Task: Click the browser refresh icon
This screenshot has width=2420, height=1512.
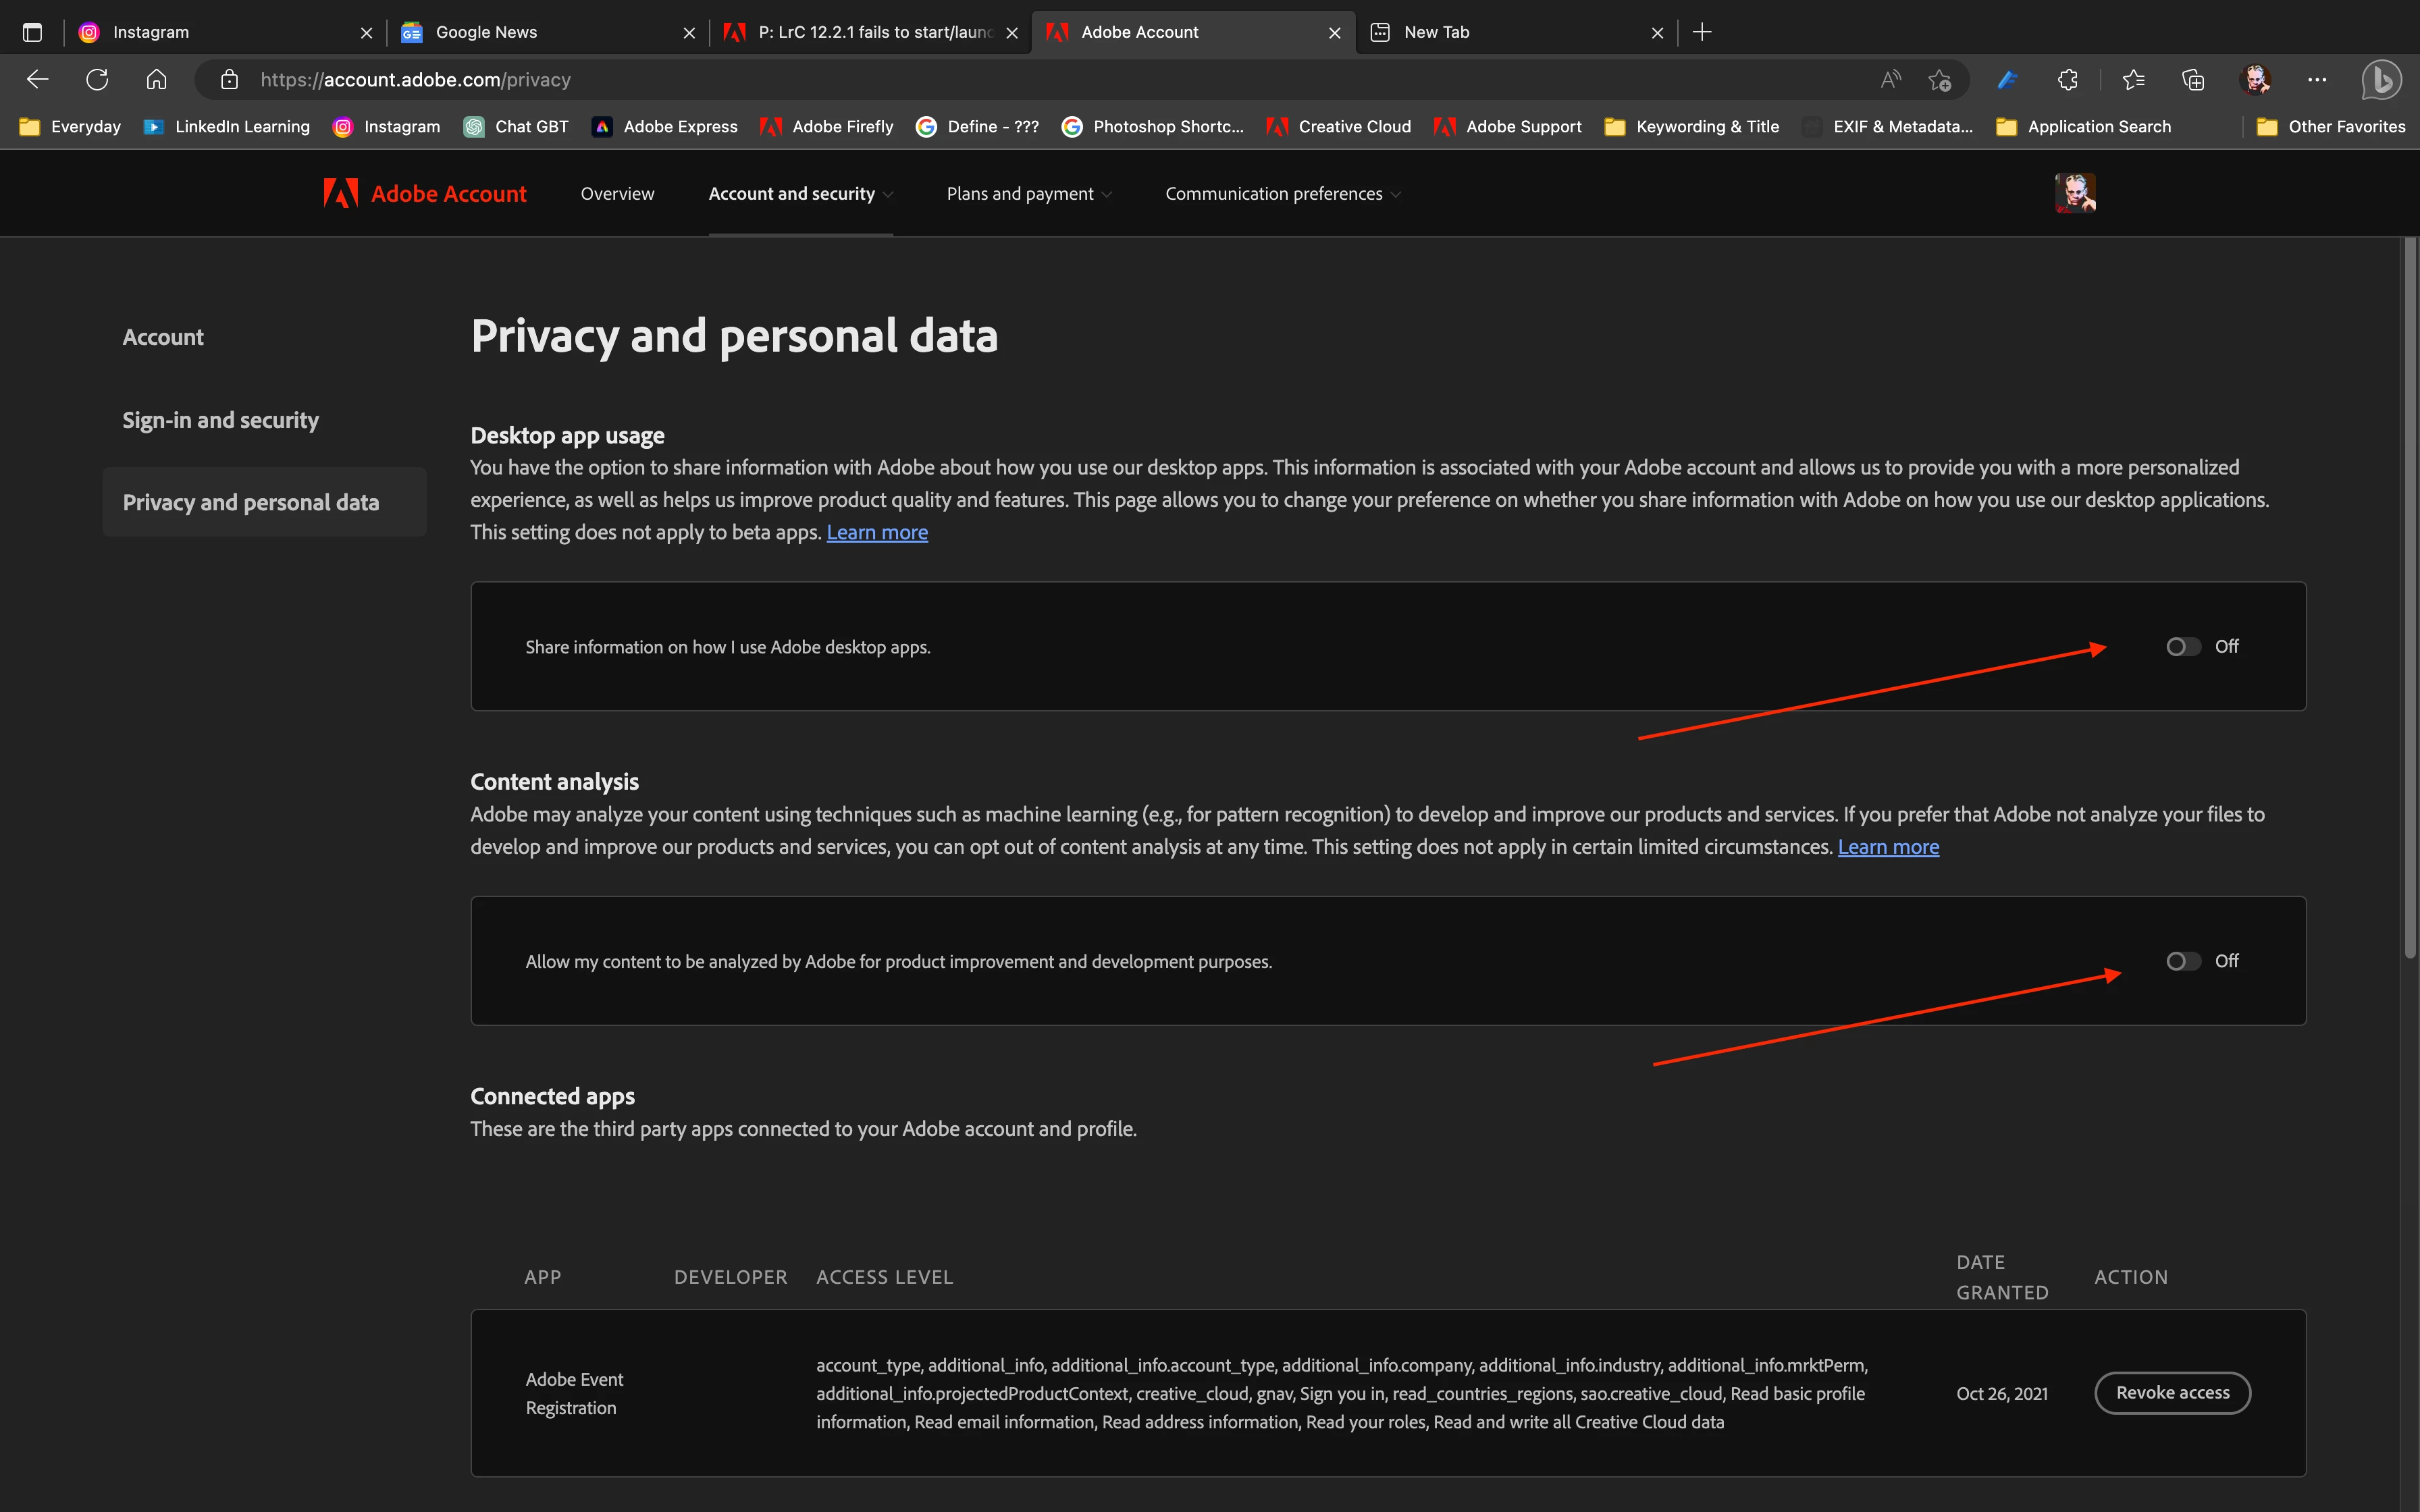Action: (97, 80)
